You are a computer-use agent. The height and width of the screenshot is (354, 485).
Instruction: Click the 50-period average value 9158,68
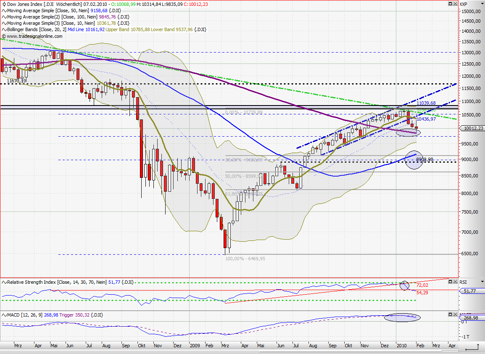pyautogui.click(x=99, y=11)
